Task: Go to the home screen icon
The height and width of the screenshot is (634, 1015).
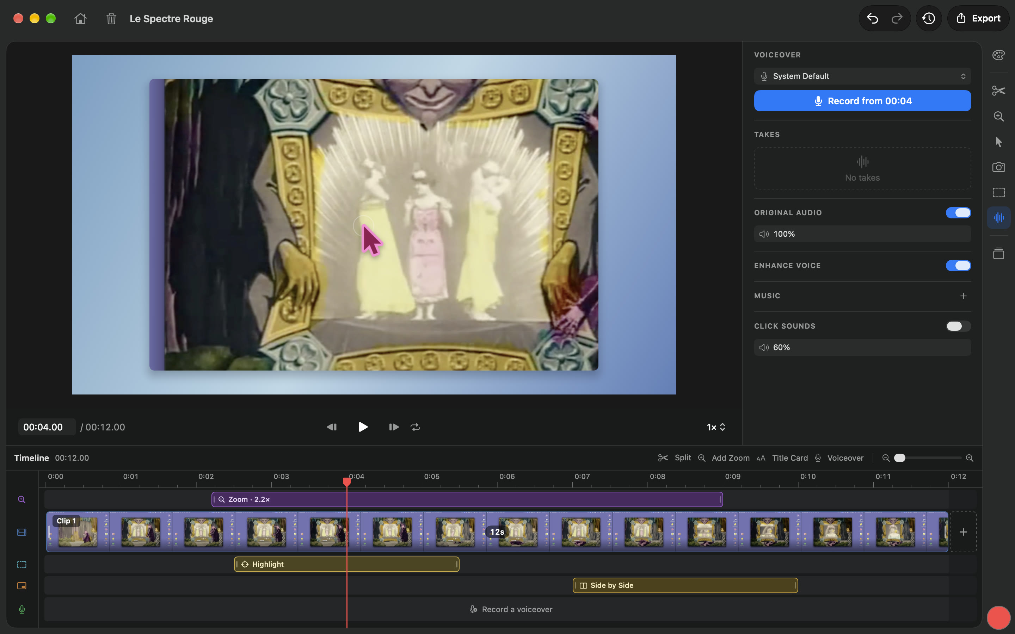Action: 80,18
